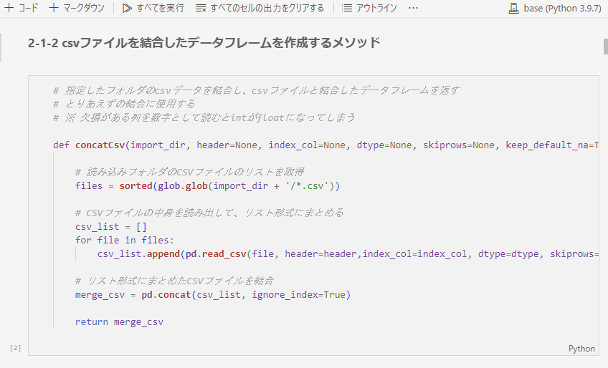The width and height of the screenshot is (608, 368).
Task: Click the csv_list.append(pd.read_csv line
Action: (x=348, y=254)
